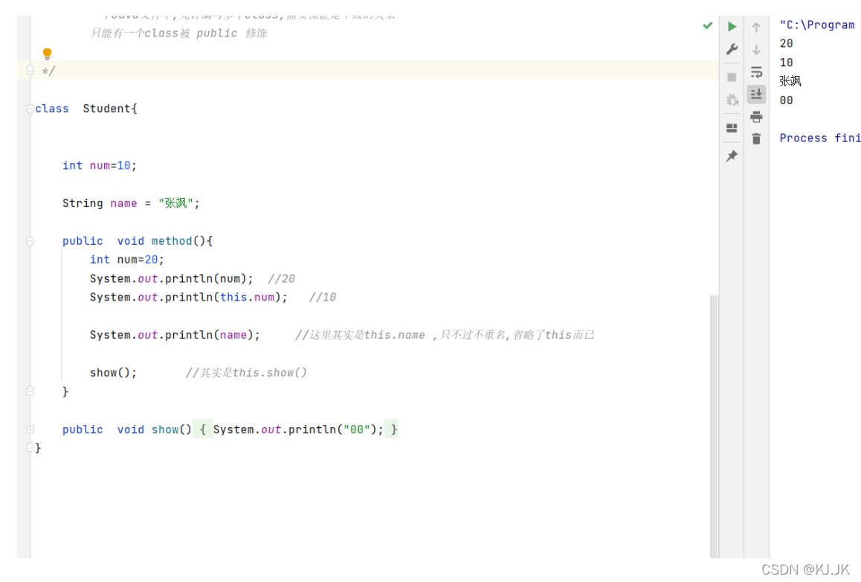Screen dimensions: 861x582
Task: Collapse the comment block end marker
Action: (30, 70)
